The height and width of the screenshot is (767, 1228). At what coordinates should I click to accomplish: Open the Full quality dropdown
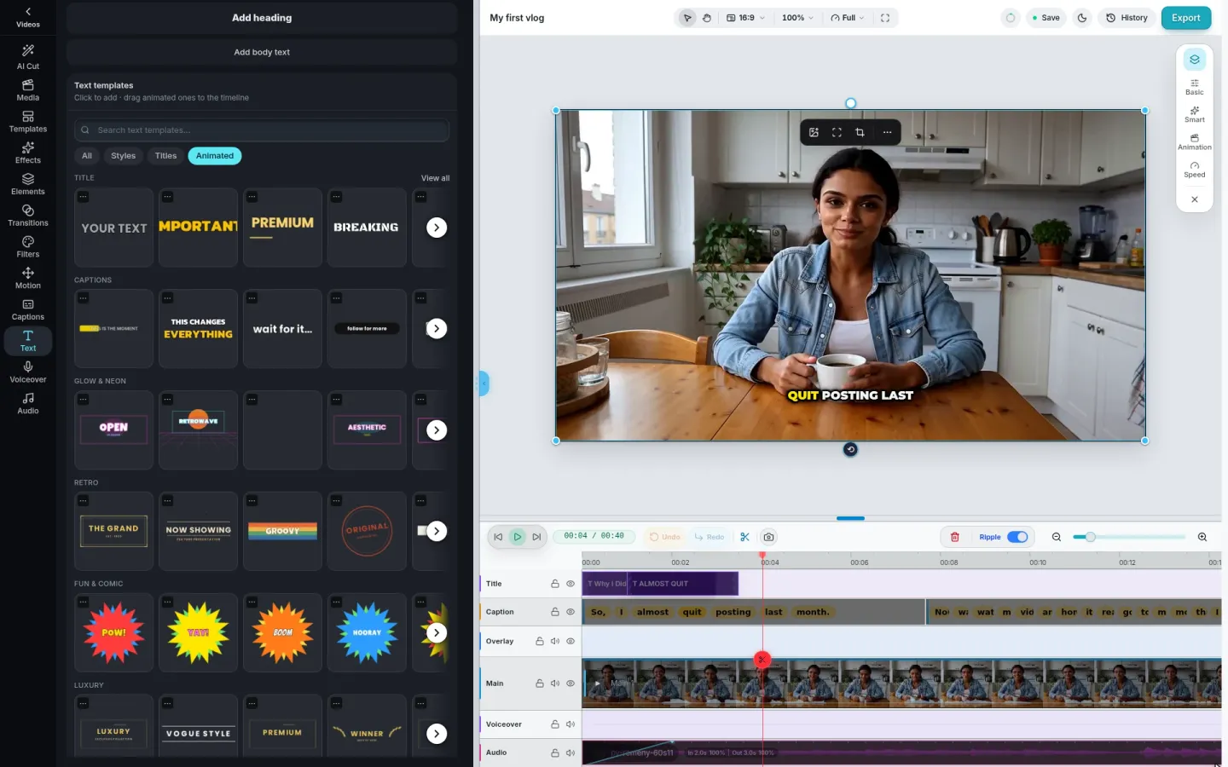pyautogui.click(x=848, y=18)
